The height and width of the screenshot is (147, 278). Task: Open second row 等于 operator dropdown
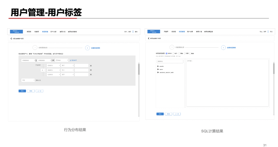coord(67,70)
